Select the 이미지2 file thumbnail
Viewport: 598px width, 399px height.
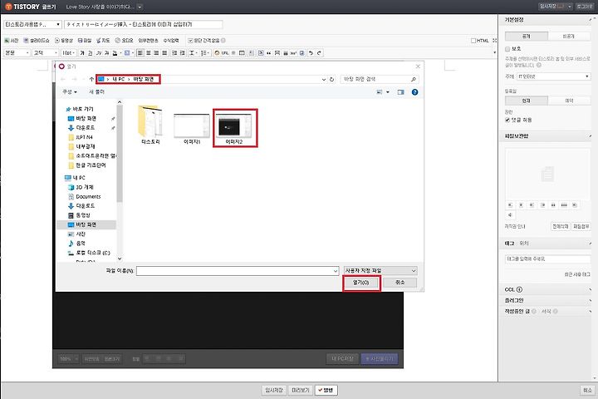pyautogui.click(x=235, y=127)
